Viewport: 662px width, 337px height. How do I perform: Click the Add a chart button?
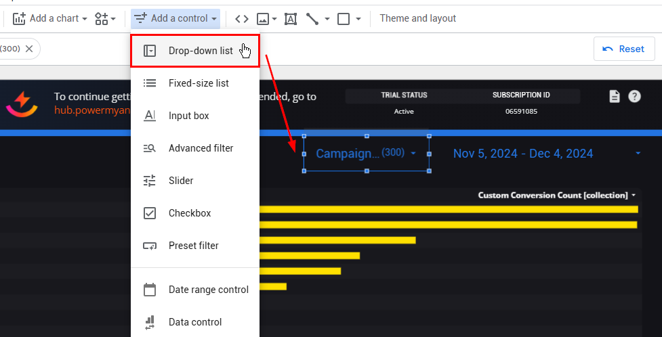pos(50,18)
